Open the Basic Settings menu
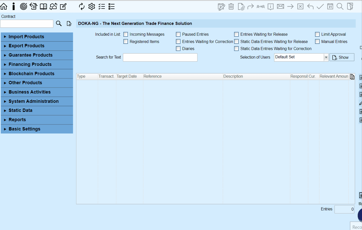Image resolution: width=362 pixels, height=230 pixels. click(37, 129)
